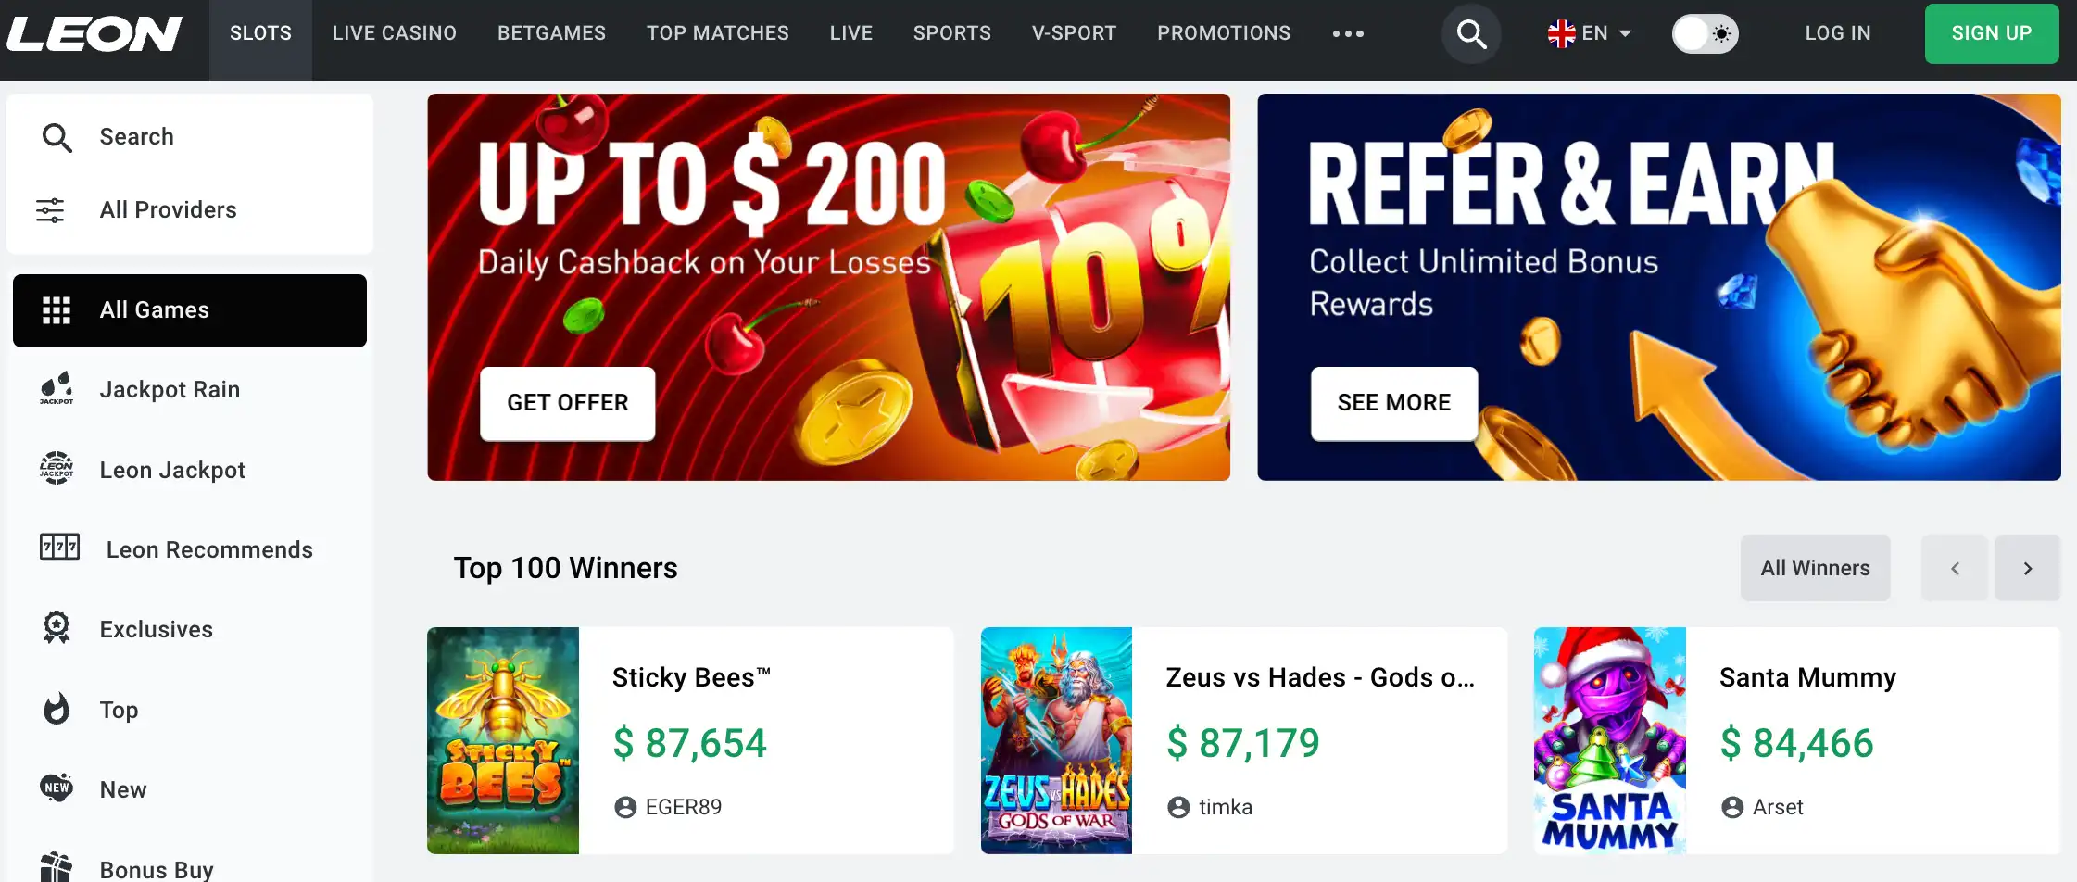Image resolution: width=2077 pixels, height=882 pixels.
Task: Open the Live Casino tab
Action: point(395,34)
